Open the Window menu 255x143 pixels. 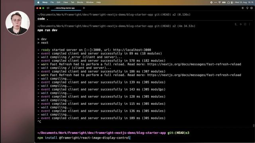pyautogui.click(x=90, y=2)
